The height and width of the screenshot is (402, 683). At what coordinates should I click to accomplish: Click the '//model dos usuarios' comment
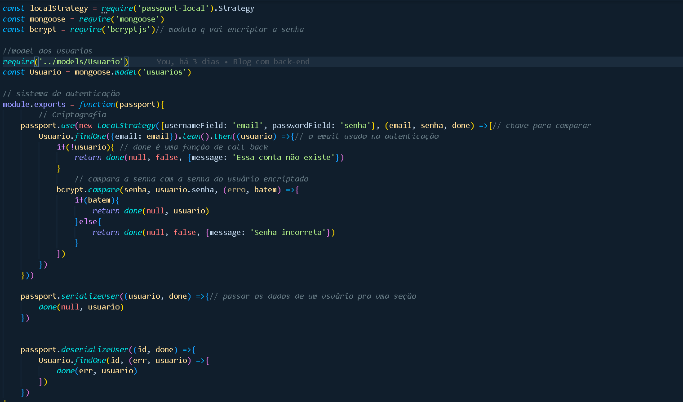[x=48, y=51]
